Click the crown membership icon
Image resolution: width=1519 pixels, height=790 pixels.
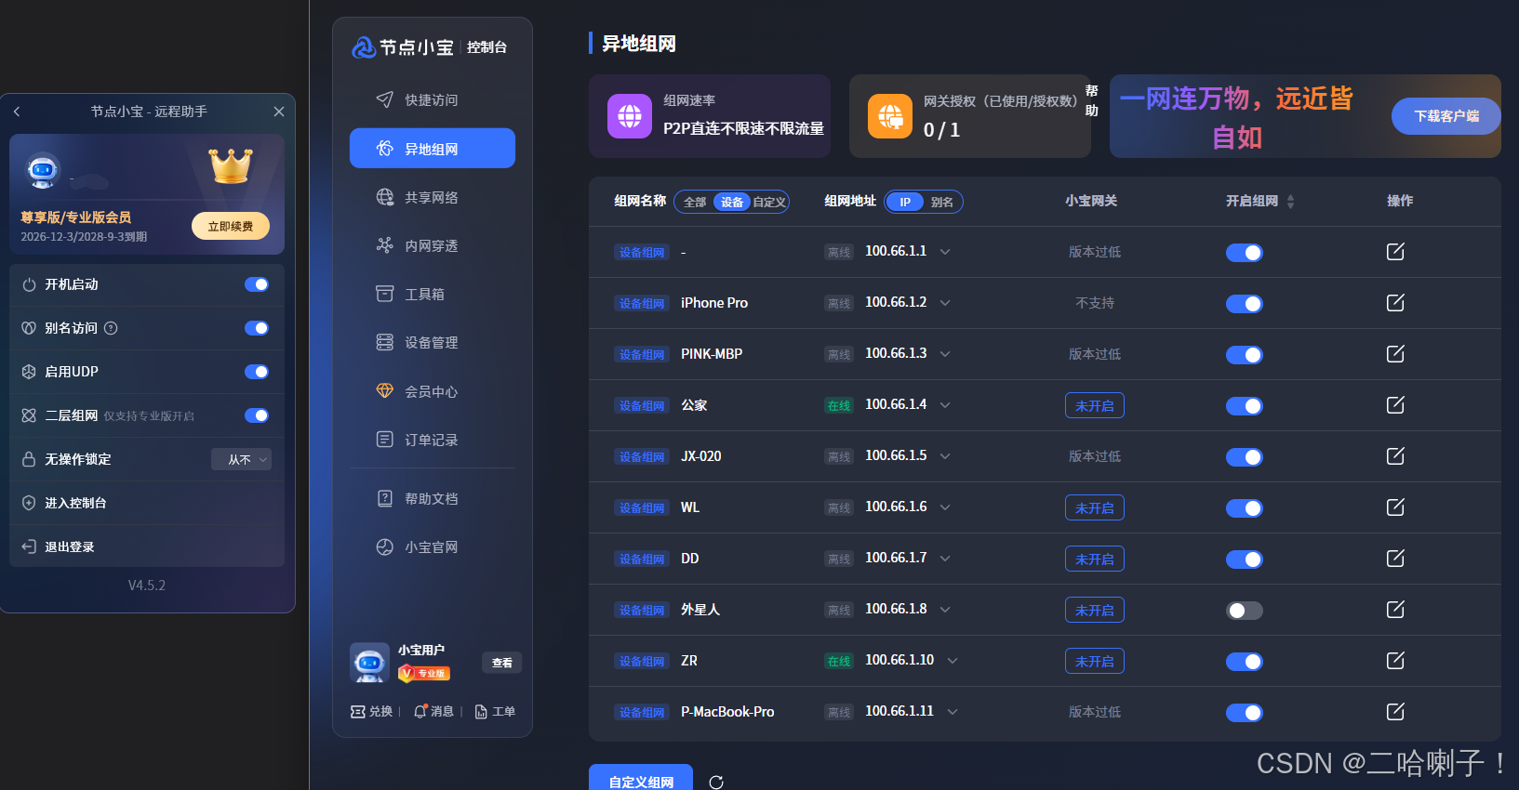[231, 166]
